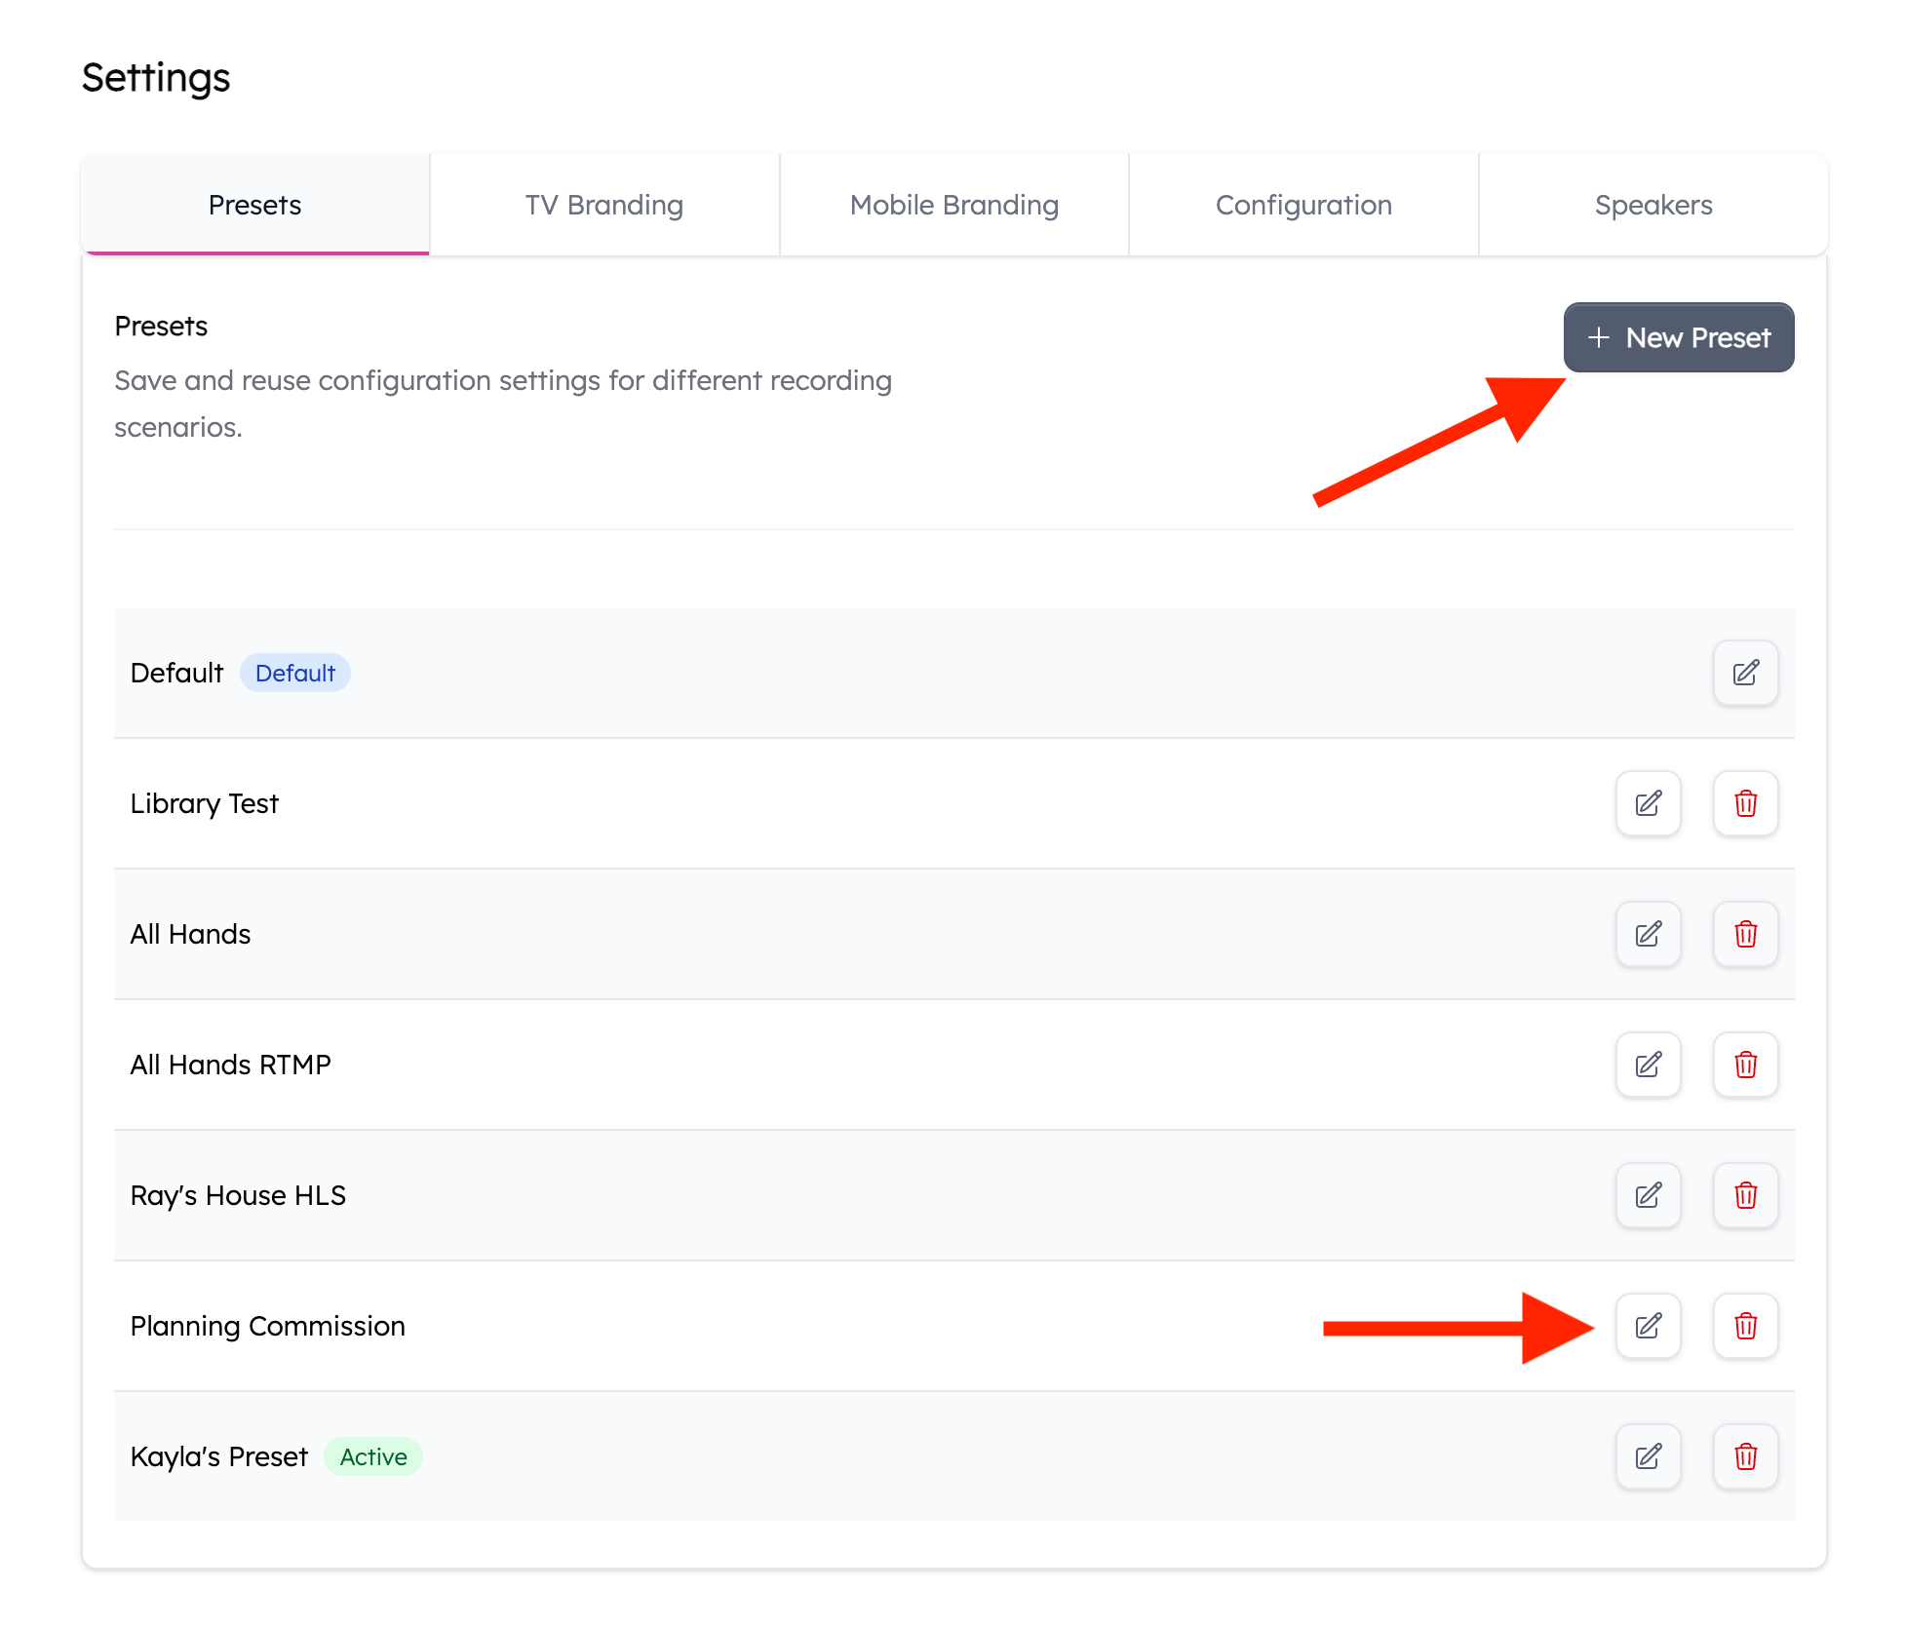
Task: Delete the Library Test preset
Action: [x=1745, y=803]
